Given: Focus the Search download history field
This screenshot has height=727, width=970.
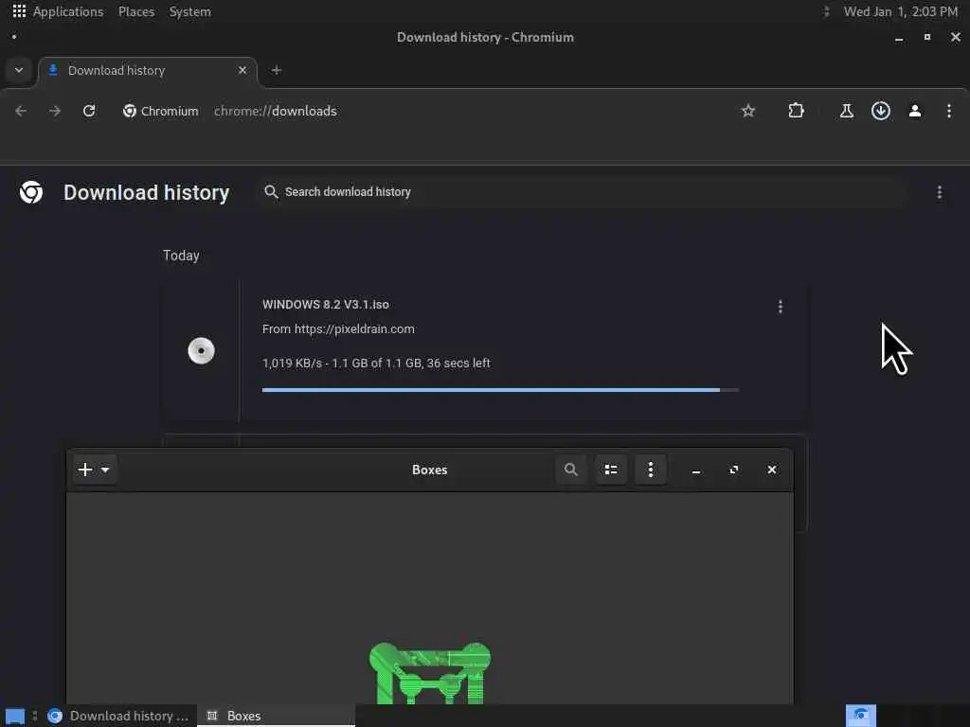Looking at the screenshot, I should click(582, 192).
